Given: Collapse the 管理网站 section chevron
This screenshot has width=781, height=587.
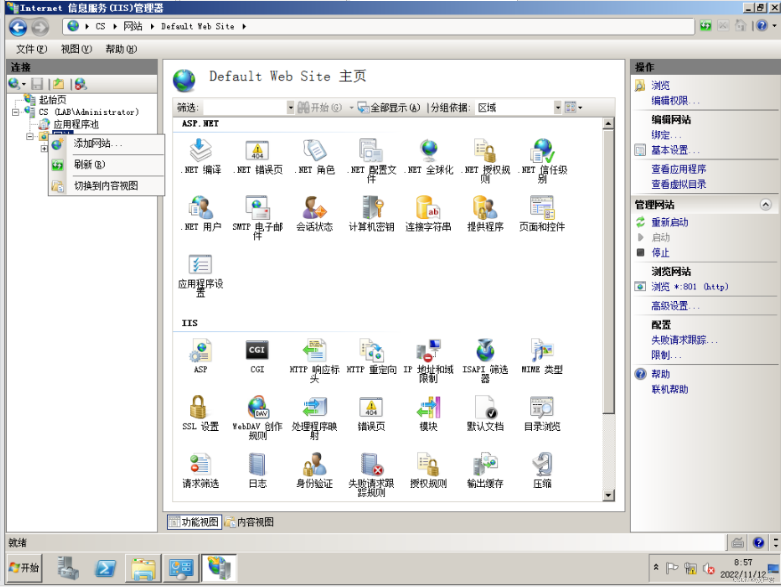Looking at the screenshot, I should 766,204.
